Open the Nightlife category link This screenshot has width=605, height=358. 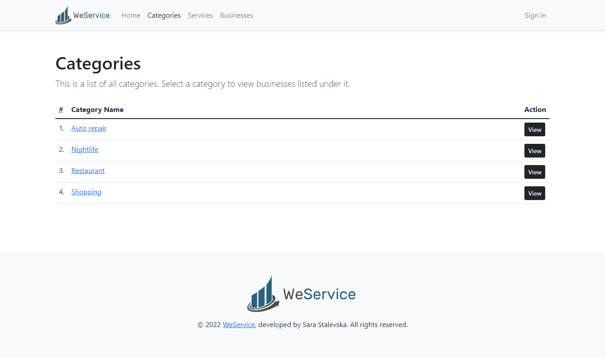pyautogui.click(x=85, y=150)
